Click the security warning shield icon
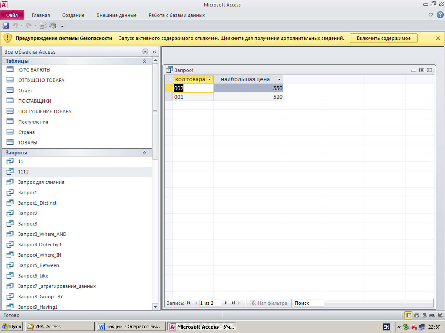Image resolution: width=445 pixels, height=333 pixels. (8, 38)
